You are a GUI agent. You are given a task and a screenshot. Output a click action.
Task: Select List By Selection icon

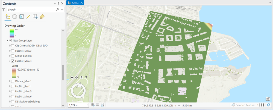click(x=22, y=17)
